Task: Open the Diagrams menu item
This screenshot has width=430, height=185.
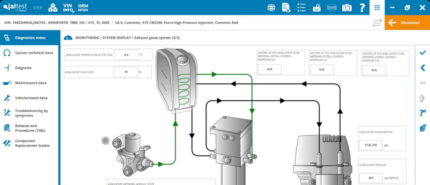Action: pyautogui.click(x=23, y=68)
